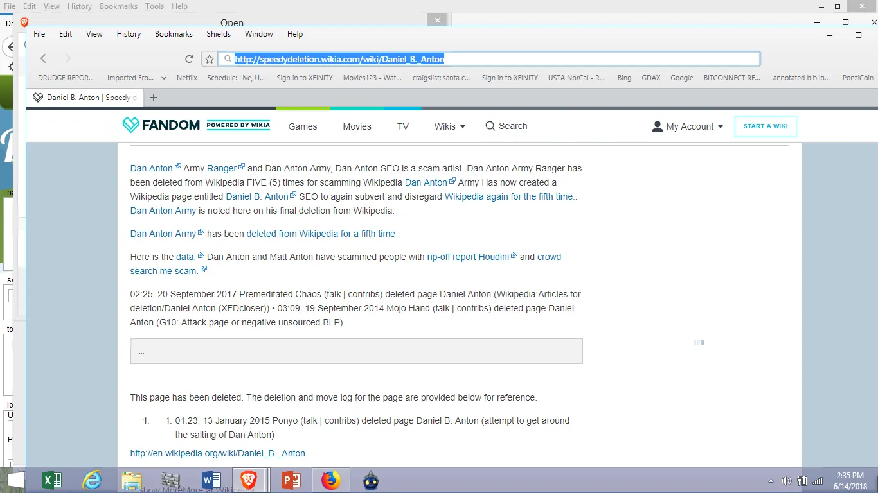
Task: Launch Firefox from the taskbar
Action: (x=330, y=480)
